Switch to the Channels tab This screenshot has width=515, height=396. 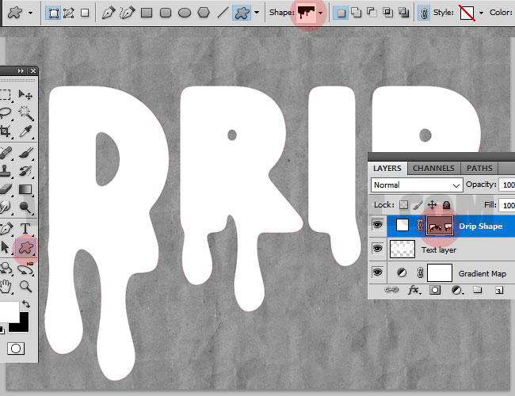(x=433, y=169)
